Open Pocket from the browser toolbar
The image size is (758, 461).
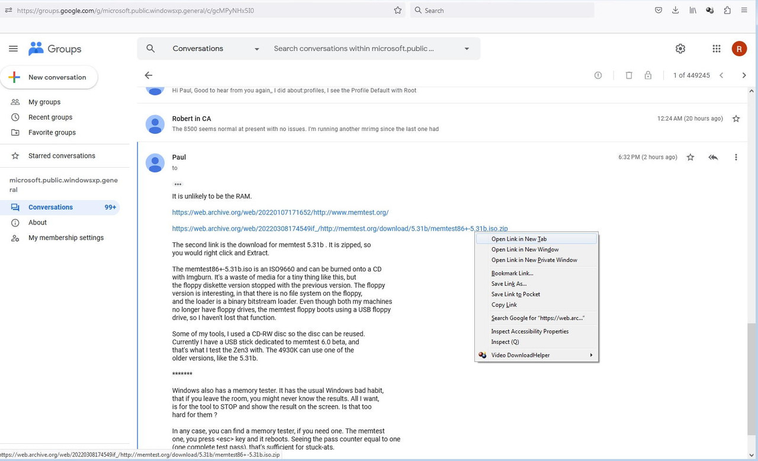point(658,10)
